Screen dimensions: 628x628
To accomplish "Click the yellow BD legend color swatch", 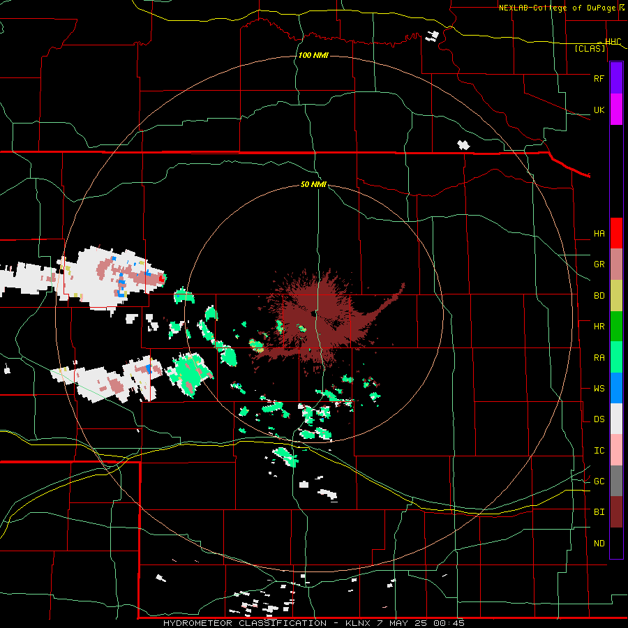I will [616, 296].
